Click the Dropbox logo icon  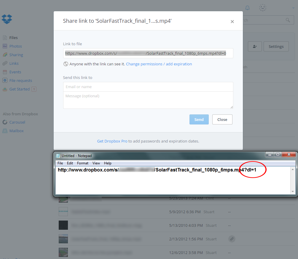point(7,19)
